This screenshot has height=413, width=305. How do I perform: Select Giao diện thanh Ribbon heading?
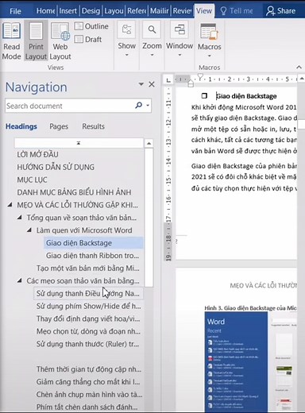point(92,256)
